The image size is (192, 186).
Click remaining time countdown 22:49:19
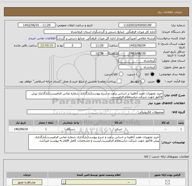coord(47,45)
